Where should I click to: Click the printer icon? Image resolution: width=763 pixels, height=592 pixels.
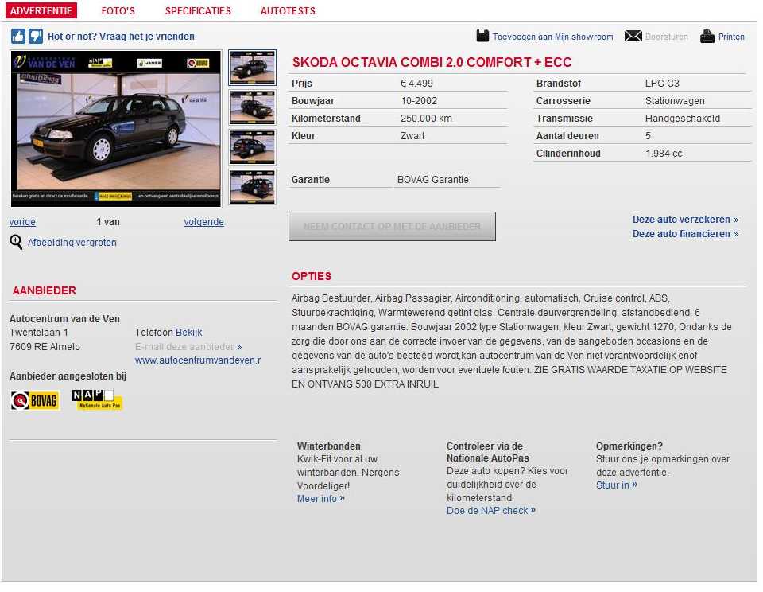click(x=707, y=36)
